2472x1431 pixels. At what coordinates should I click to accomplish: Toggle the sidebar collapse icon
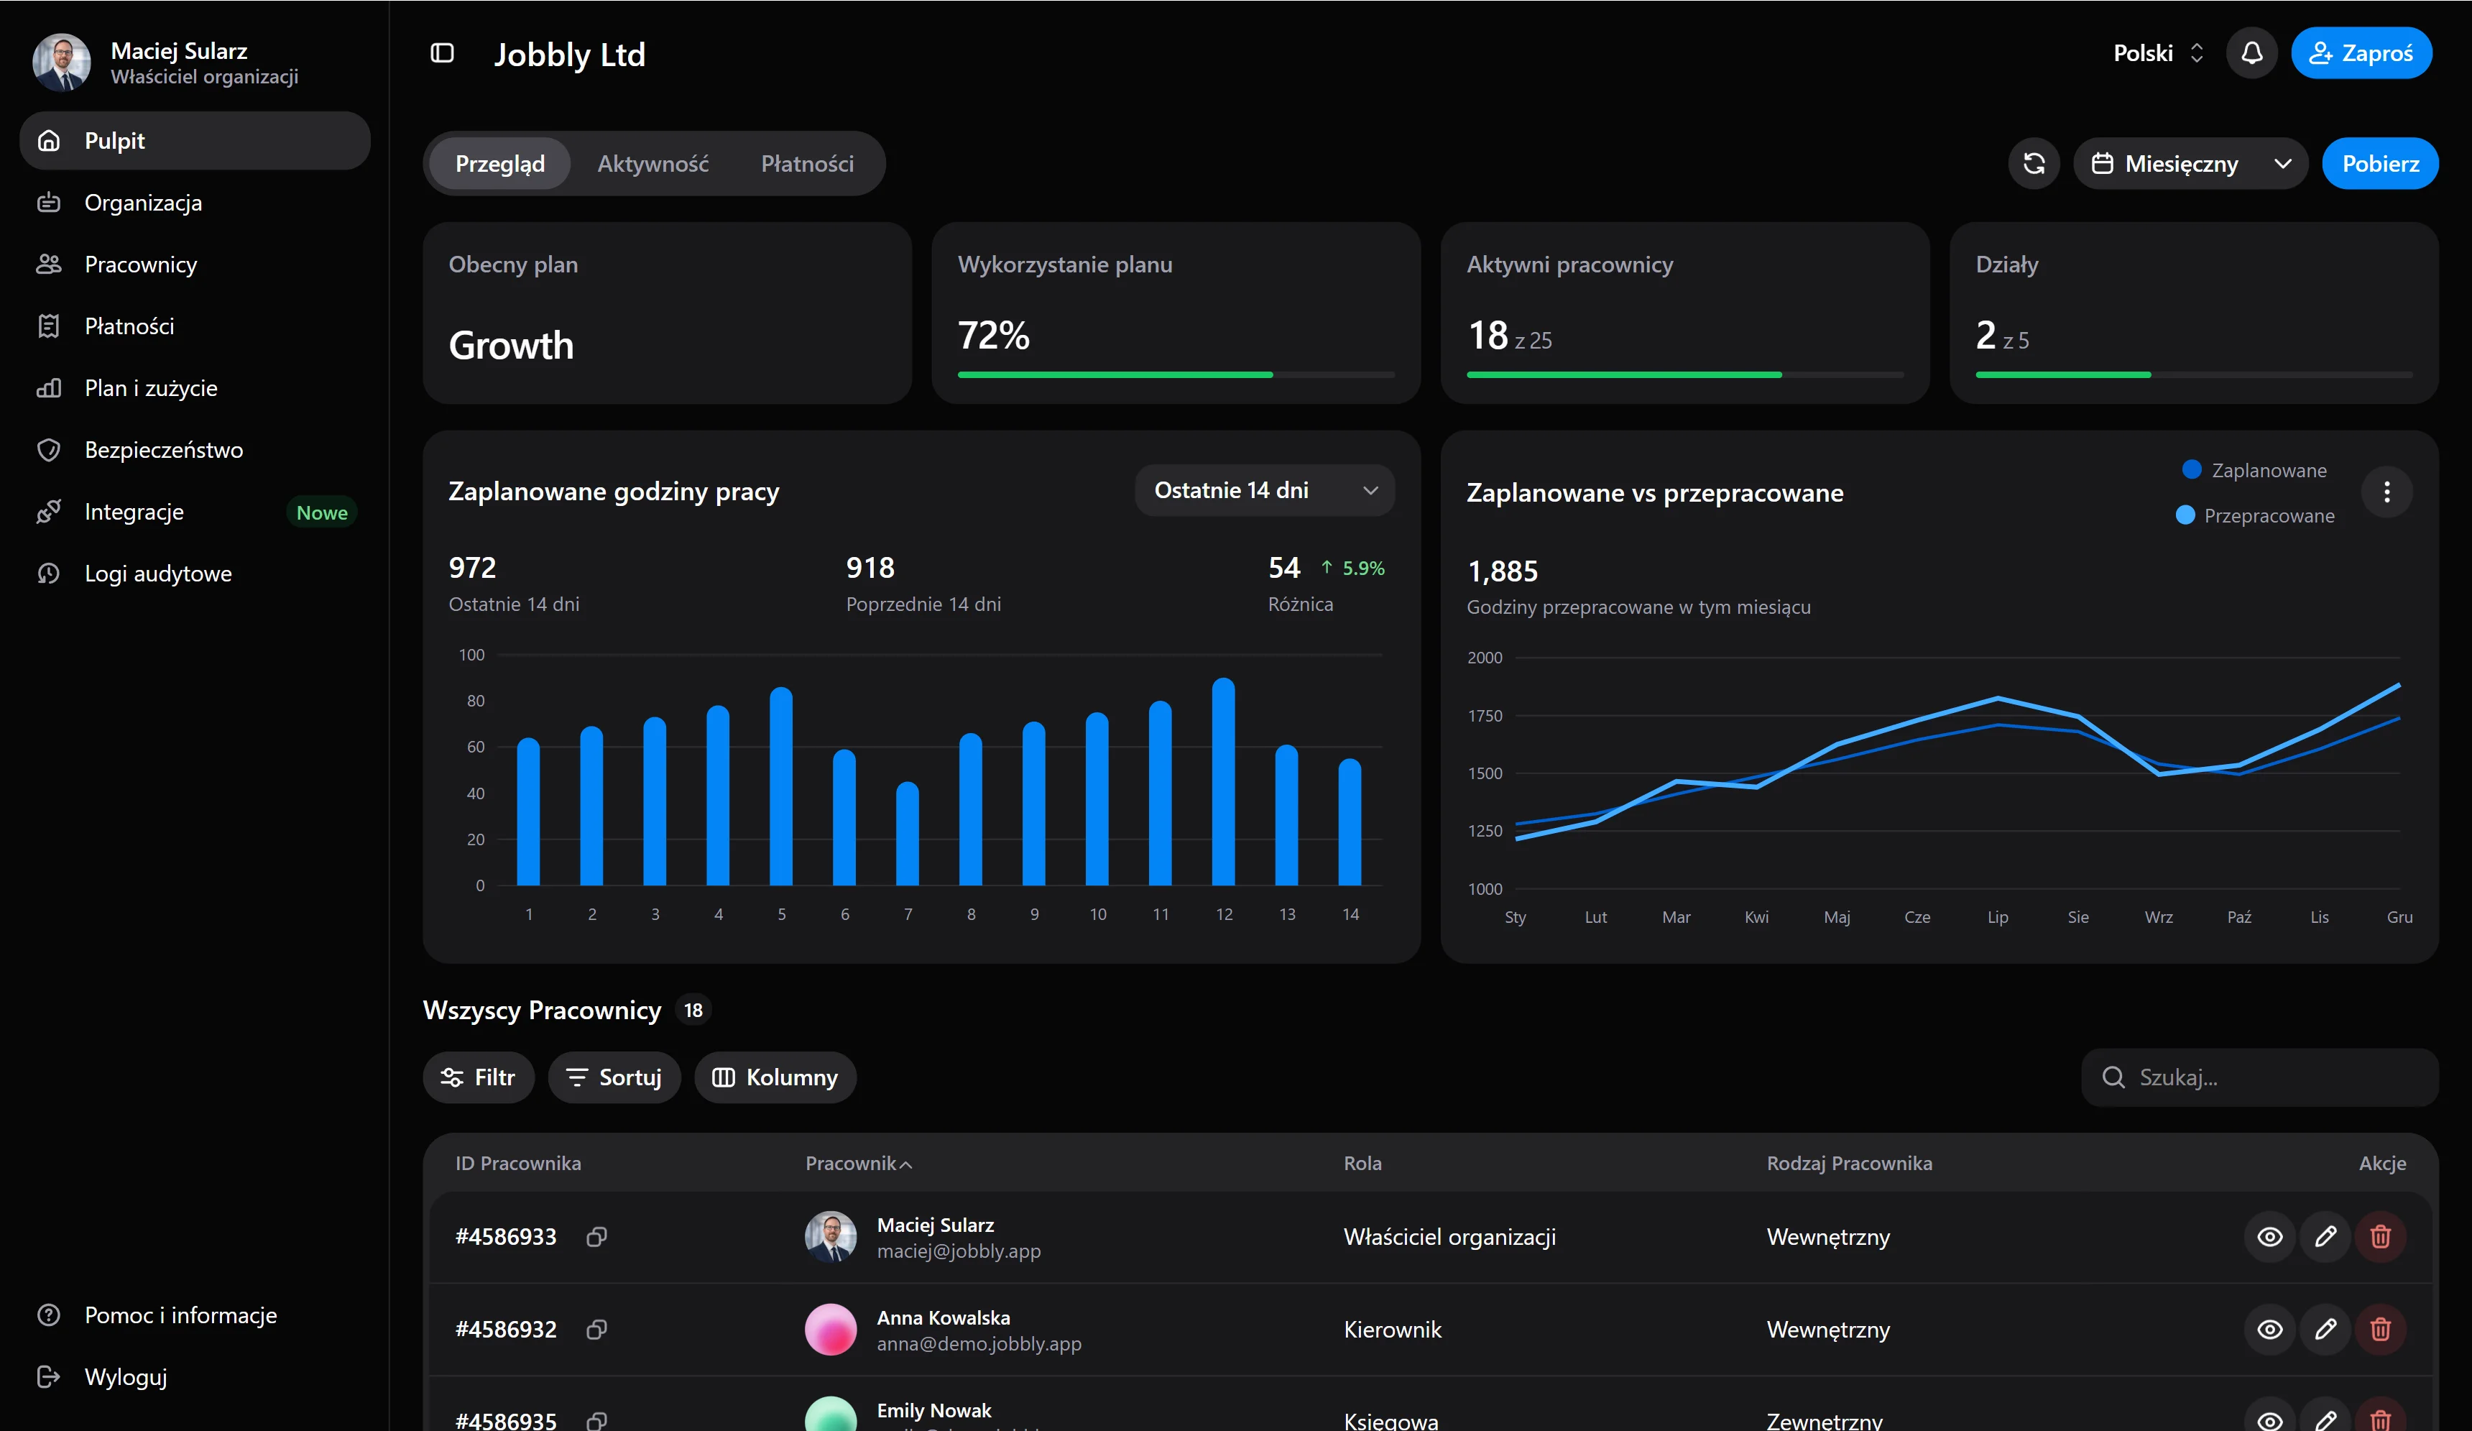pyautogui.click(x=443, y=53)
